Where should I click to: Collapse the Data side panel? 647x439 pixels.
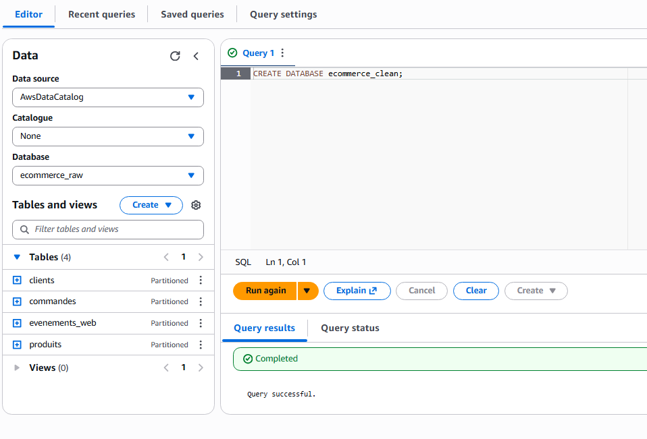[x=196, y=56]
